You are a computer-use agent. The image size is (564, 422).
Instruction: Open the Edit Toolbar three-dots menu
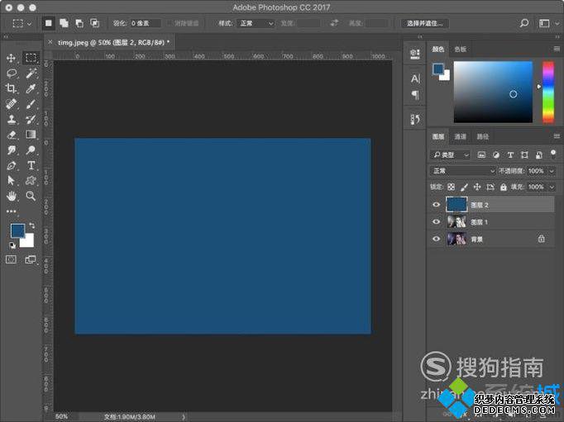point(11,211)
